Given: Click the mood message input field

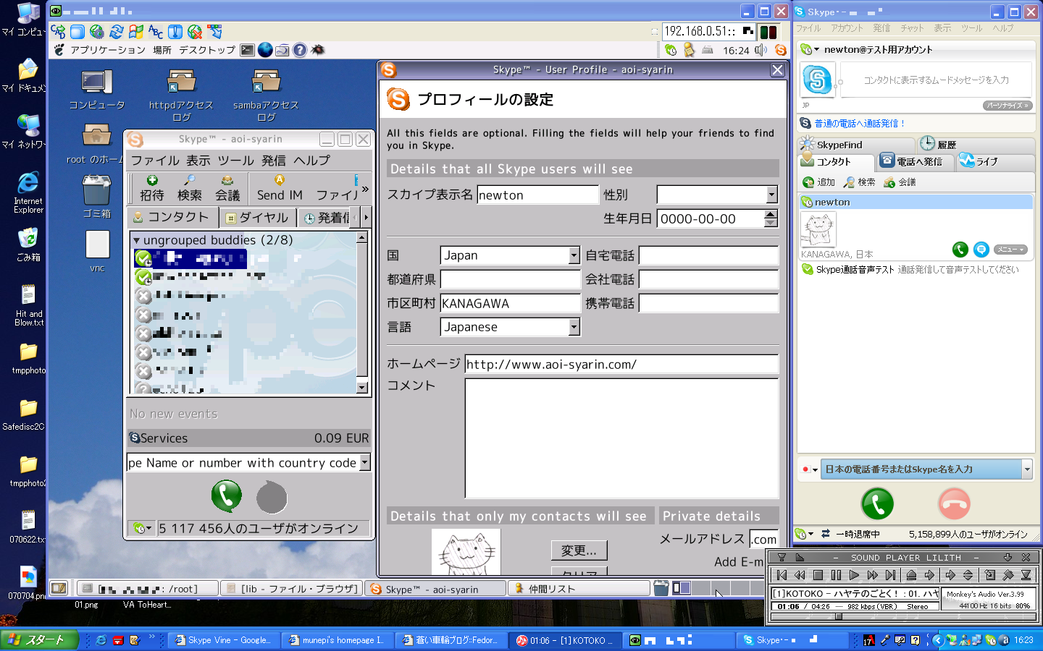Looking at the screenshot, I should point(936,80).
